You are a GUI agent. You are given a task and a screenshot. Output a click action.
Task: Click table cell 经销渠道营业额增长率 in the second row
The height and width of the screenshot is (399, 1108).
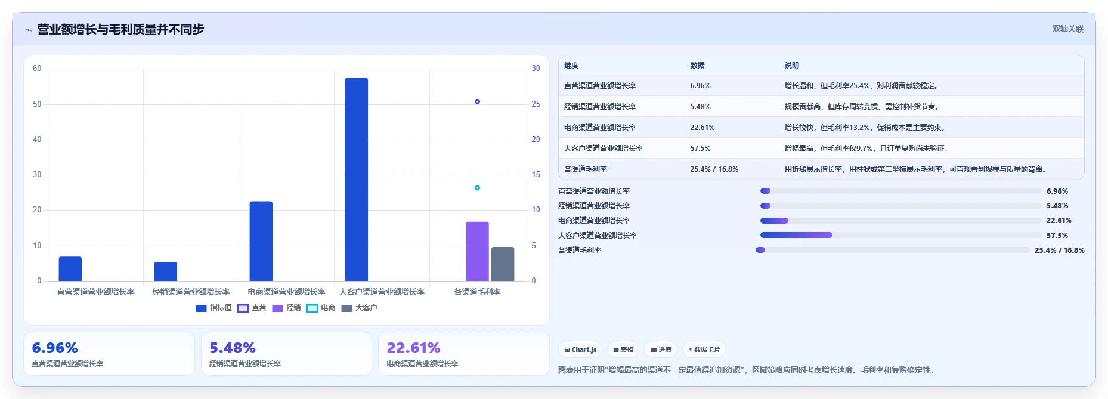(600, 107)
